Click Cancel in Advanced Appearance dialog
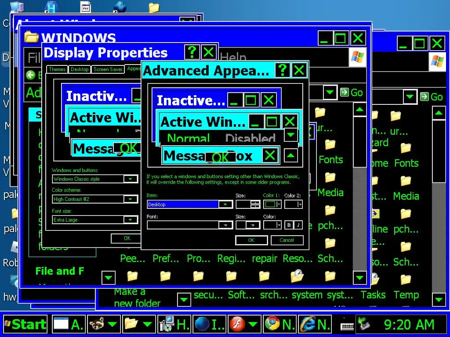The height and width of the screenshot is (337, 450). pos(287,240)
